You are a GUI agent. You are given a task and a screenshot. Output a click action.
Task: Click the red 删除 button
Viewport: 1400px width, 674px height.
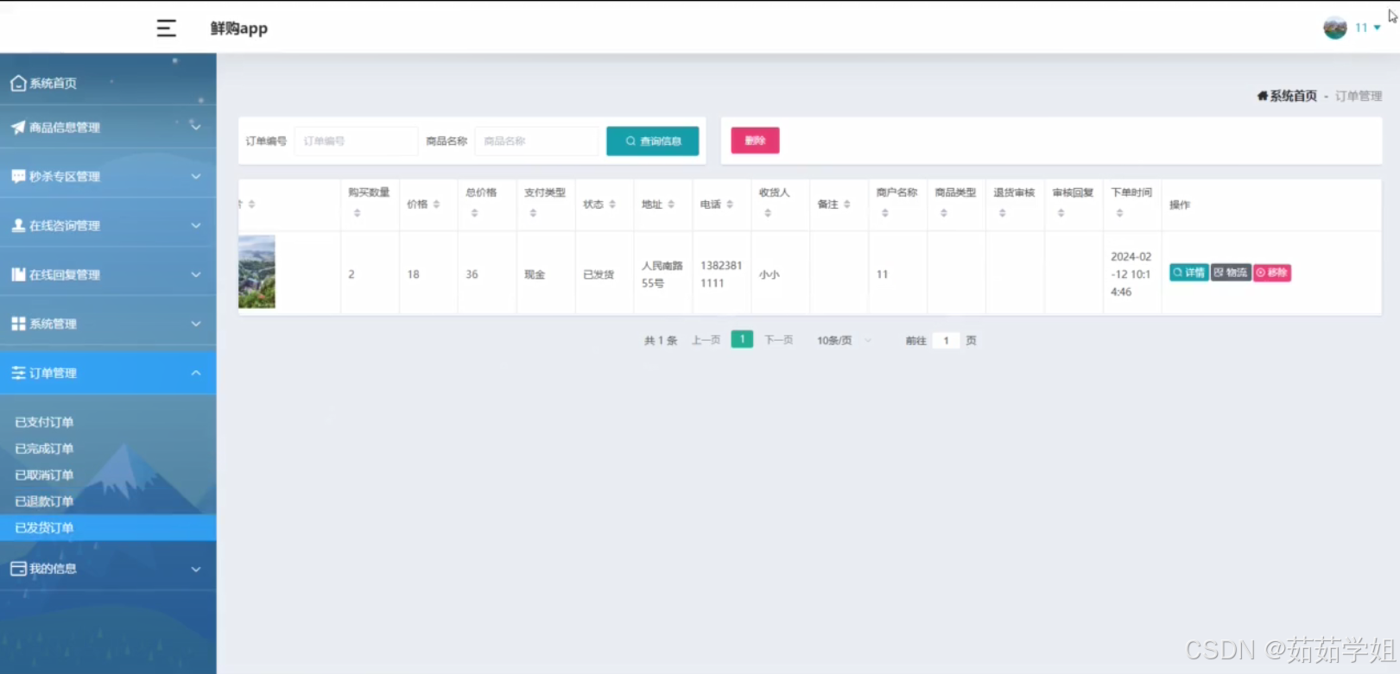pos(755,141)
